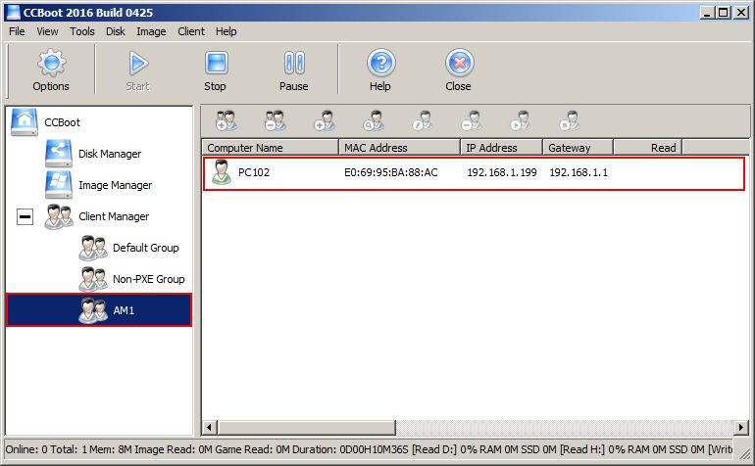Sort by the Gateway column
Viewport: 755px width, 466px height.
pos(578,148)
